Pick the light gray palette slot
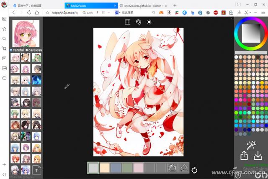The width and height of the screenshot is (268, 179). 93,168
